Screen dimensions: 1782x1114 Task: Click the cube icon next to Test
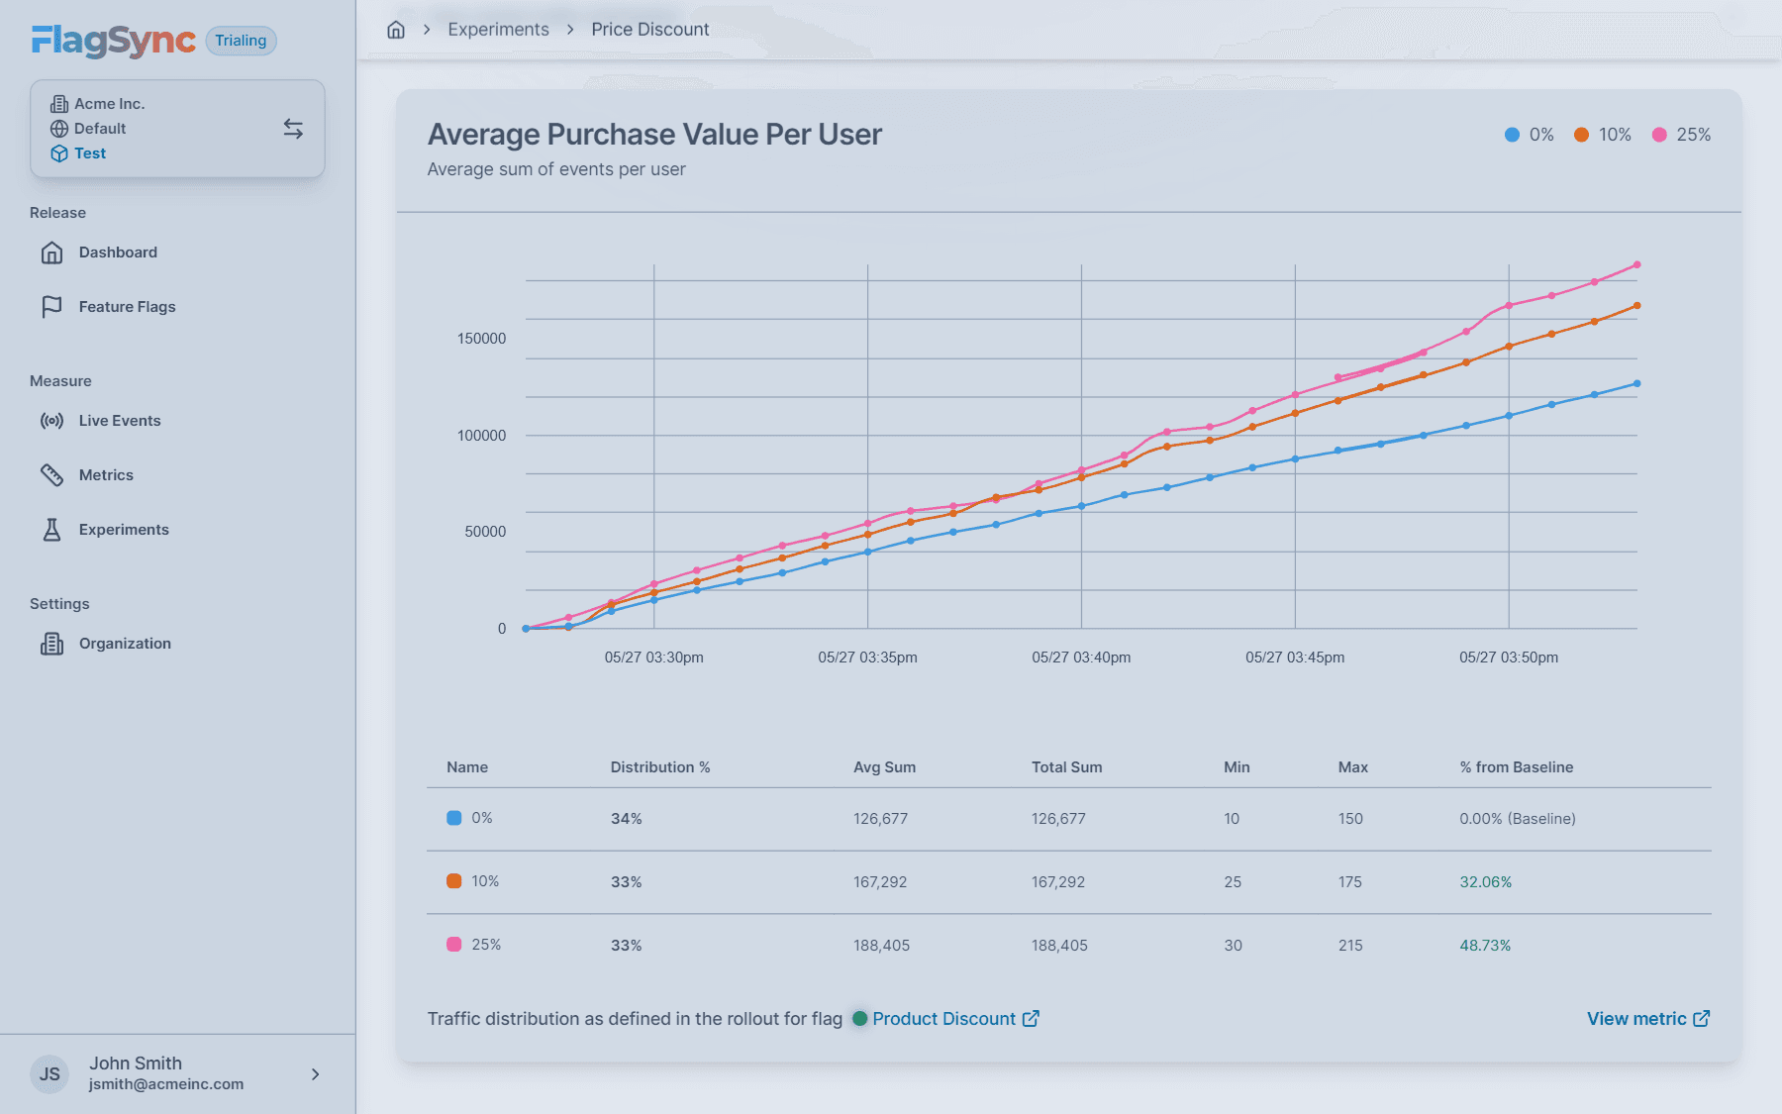(59, 153)
